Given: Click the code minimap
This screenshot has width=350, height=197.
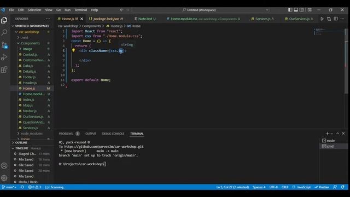Looking at the screenshot, I should 329,32.
